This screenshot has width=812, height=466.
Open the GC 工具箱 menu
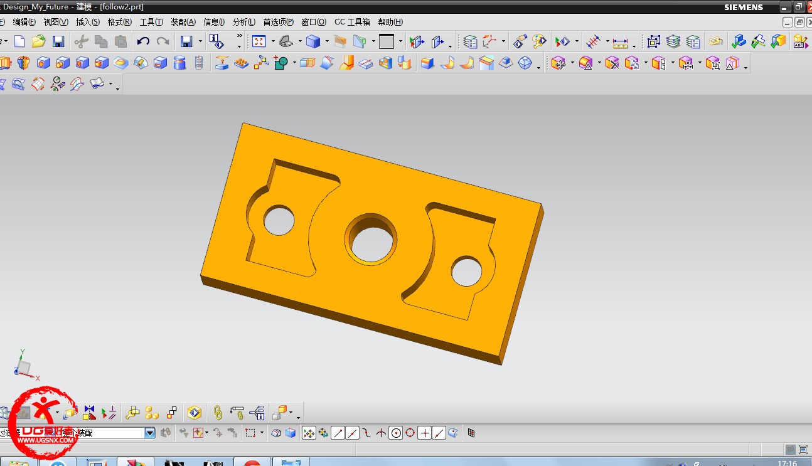352,22
